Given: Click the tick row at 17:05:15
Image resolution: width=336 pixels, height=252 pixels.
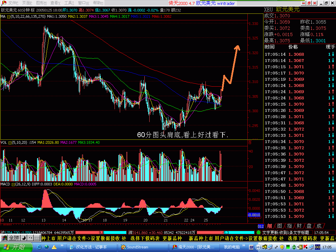Looking at the screenshot, I should pyautogui.click(x=299, y=67).
